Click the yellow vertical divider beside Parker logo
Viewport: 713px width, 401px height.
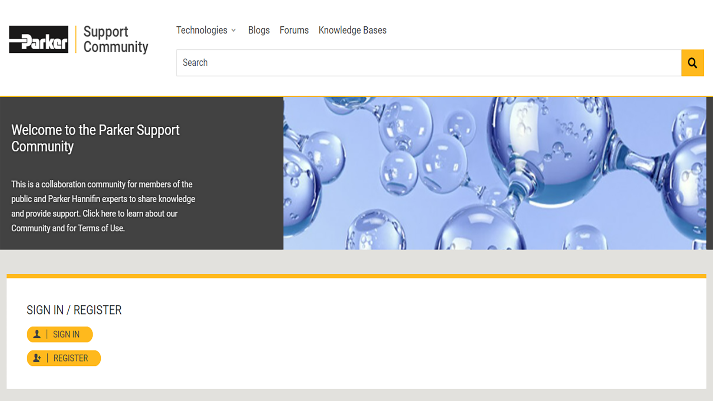(x=76, y=39)
